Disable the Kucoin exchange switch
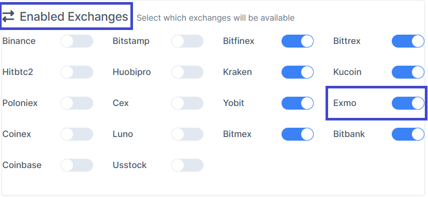Image resolution: width=428 pixels, height=197 pixels. pos(408,72)
